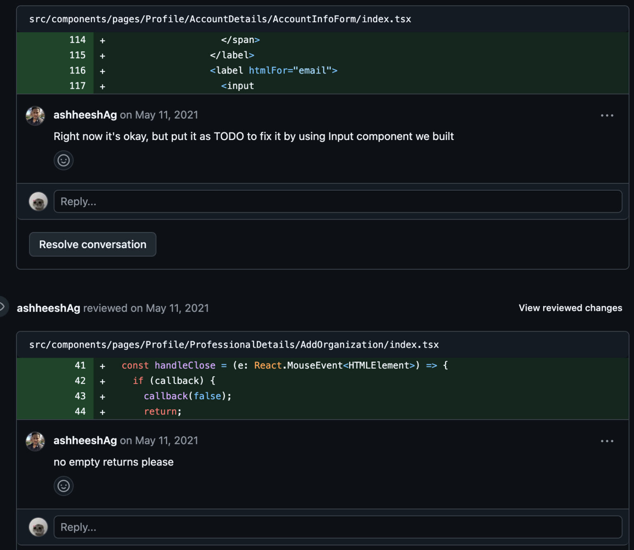Screen dimensions: 634x550
Task: Click ashheeshAg's avatar on the second comment
Action: click(35, 441)
